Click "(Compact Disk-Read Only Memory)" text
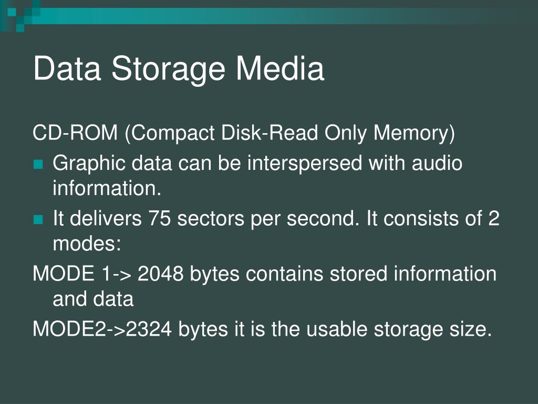 coord(290,134)
